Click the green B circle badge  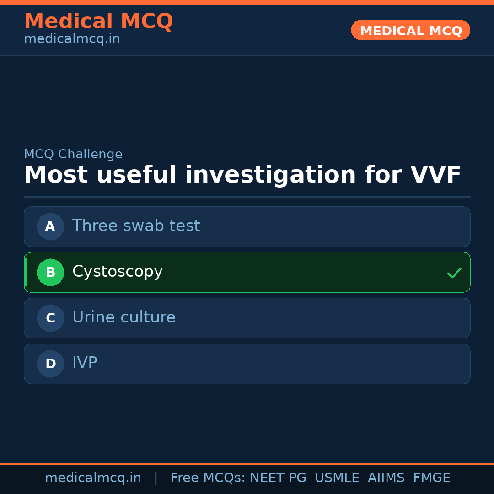(x=50, y=272)
